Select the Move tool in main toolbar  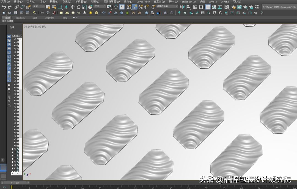tap(73, 7)
